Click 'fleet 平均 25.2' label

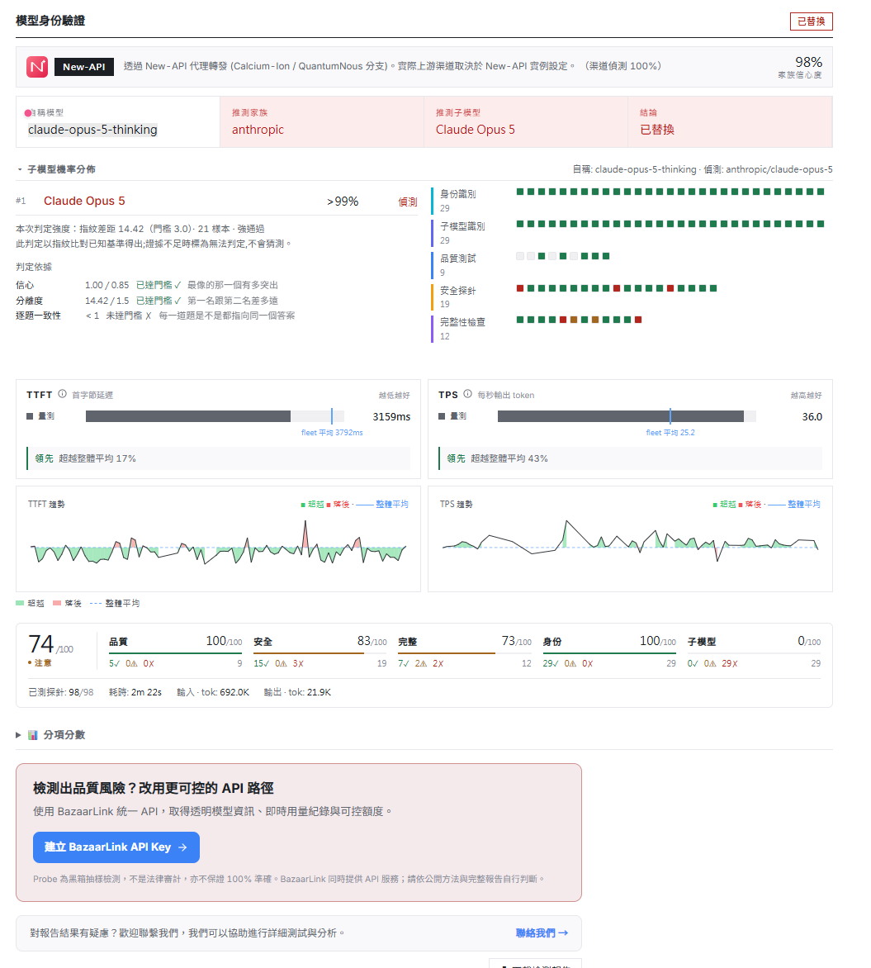click(x=670, y=433)
